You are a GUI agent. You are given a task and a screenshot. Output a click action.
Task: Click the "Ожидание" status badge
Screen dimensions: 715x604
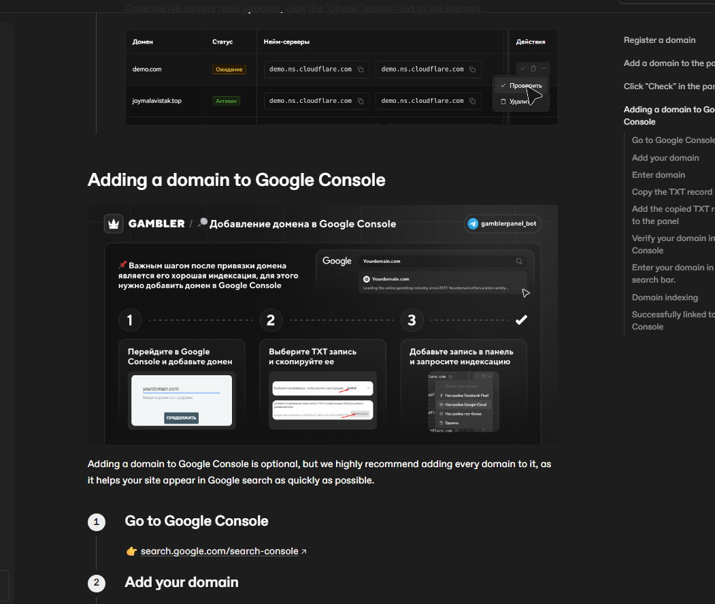click(230, 69)
